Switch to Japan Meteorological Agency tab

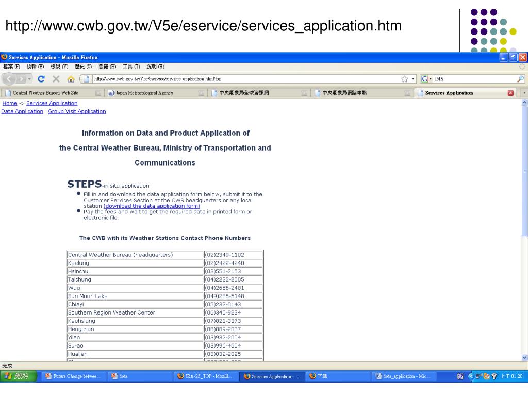[156, 93]
